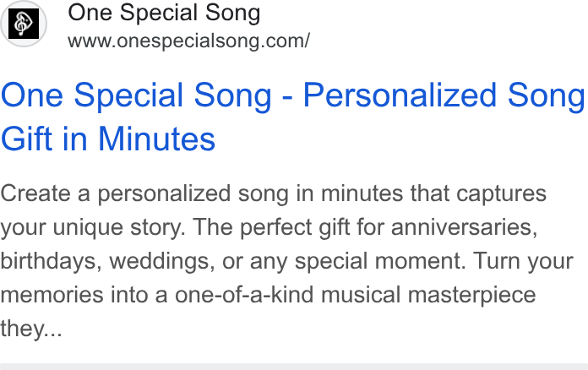
Task: Click the treble clef heart favicon
Action: [24, 24]
